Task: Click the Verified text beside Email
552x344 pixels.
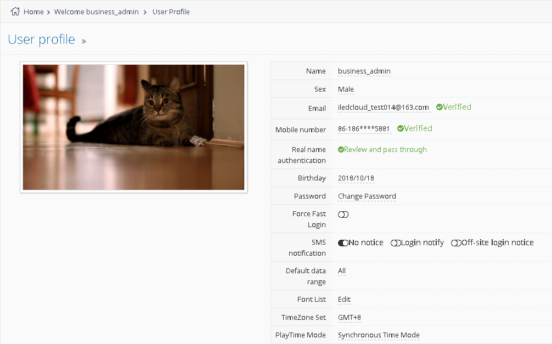Action: coord(457,107)
